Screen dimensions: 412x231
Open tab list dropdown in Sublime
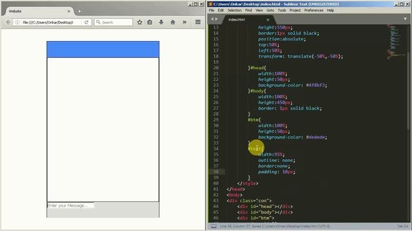tap(405, 19)
